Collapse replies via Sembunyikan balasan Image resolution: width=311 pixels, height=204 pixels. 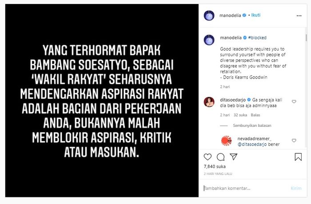252,126
